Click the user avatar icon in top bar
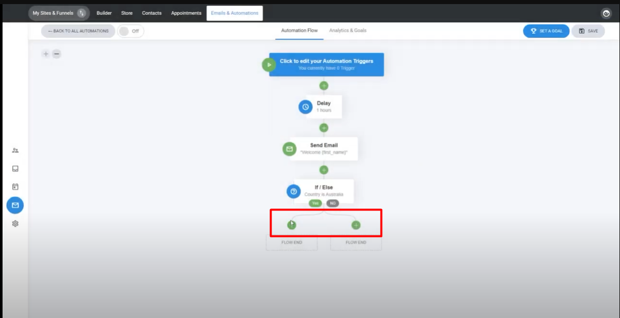 point(606,14)
